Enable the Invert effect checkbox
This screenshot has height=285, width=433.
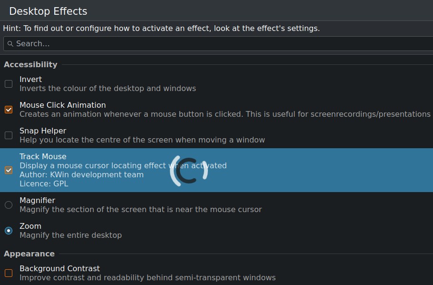point(9,84)
